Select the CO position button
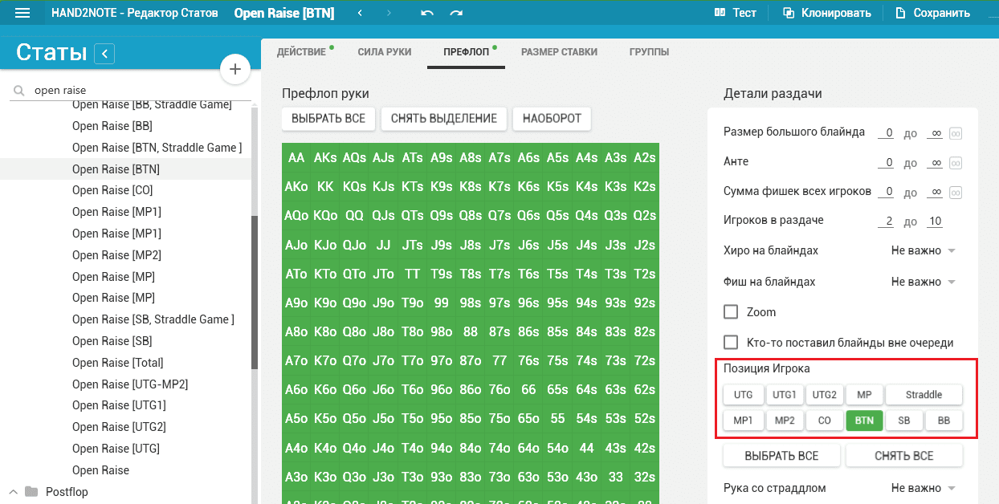The height and width of the screenshot is (504, 999). point(824,421)
